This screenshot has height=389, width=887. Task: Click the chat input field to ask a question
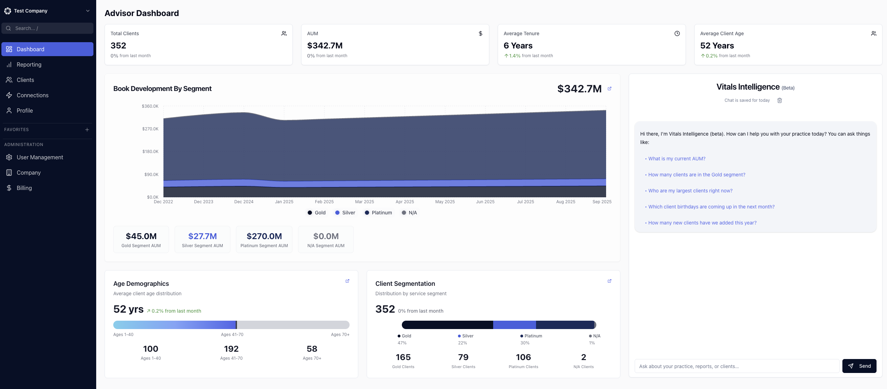click(737, 366)
